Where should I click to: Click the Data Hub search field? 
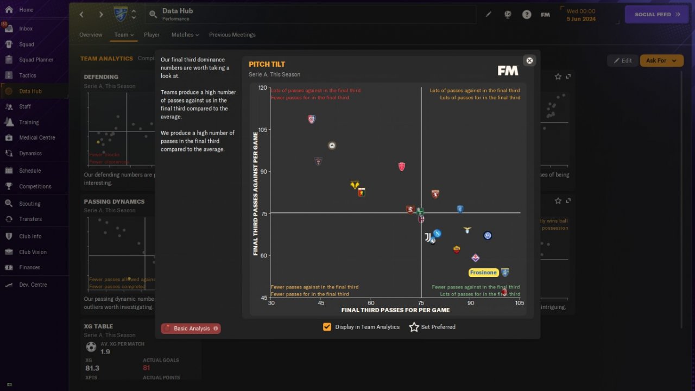click(311, 15)
